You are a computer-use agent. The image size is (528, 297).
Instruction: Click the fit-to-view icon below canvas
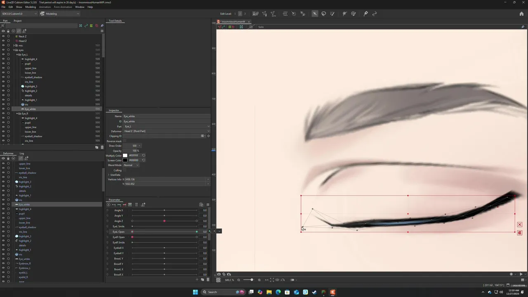(x=272, y=280)
